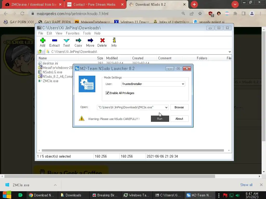This screenshot has width=266, height=199.
Task: Open the Edit menu in 7-Zip
Action: pyautogui.click(x=49, y=33)
